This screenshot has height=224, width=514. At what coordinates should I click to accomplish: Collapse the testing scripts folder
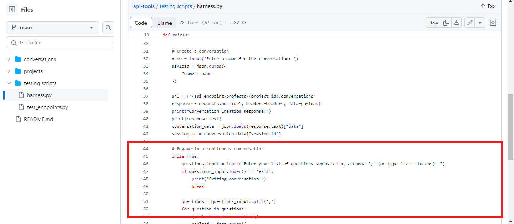pos(9,83)
